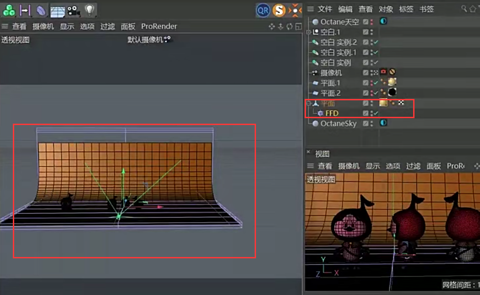Screen dimensions: 480x295
Task: Toggle the enable checkmark of 空白 实例
Action: 376,62
